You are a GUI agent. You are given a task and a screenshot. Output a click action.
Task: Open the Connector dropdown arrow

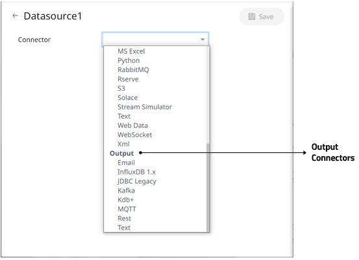(203, 40)
